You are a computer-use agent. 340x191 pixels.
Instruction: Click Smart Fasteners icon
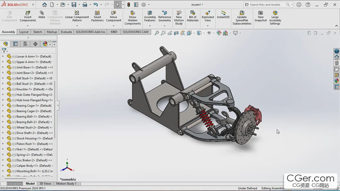(97, 16)
